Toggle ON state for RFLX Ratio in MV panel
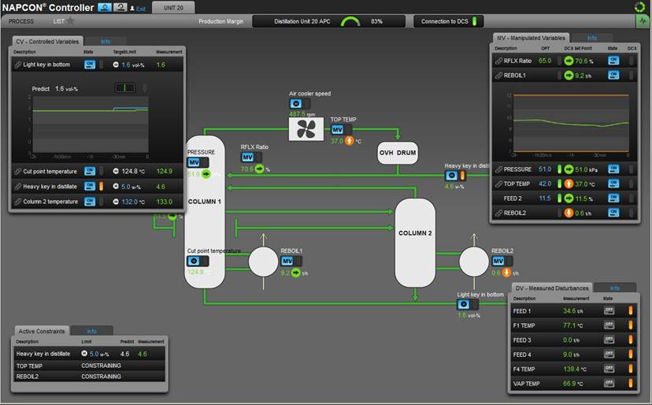Screen dimensions: 652x405 pos(613,61)
